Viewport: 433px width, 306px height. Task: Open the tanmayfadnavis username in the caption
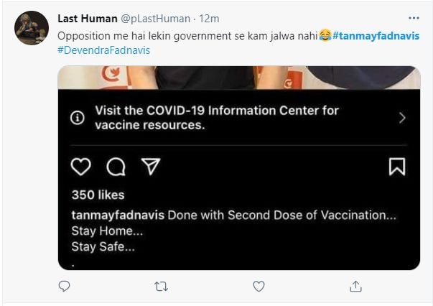(x=118, y=215)
